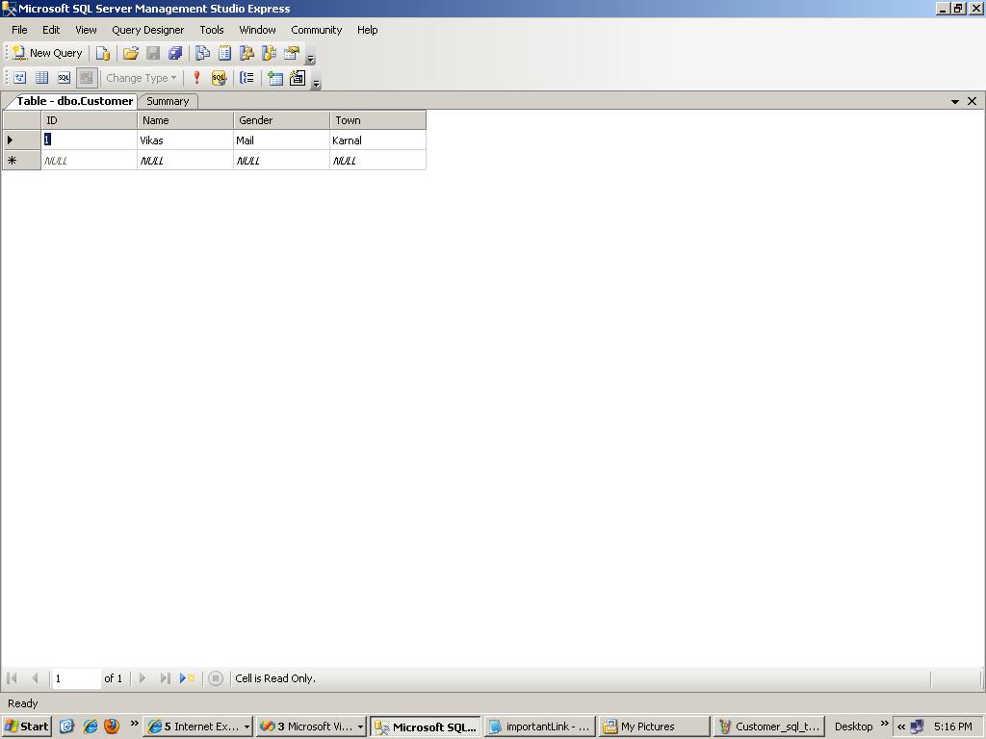Open the File menu

pyautogui.click(x=19, y=30)
